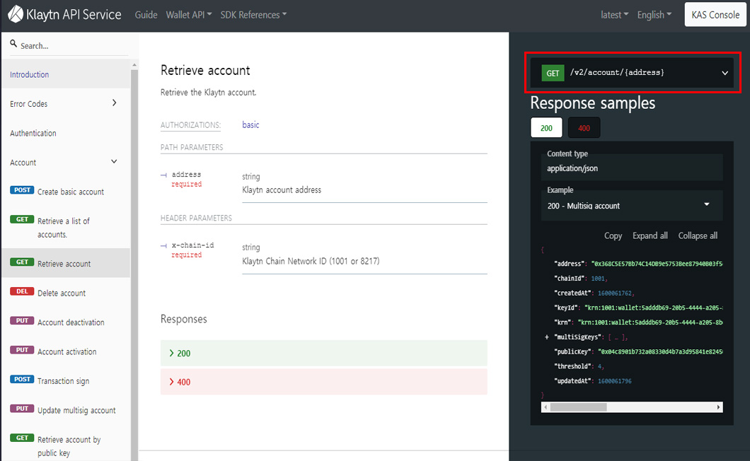The height and width of the screenshot is (461, 750).
Task: Click the /v2/account/{address} path text
Action: click(x=617, y=73)
